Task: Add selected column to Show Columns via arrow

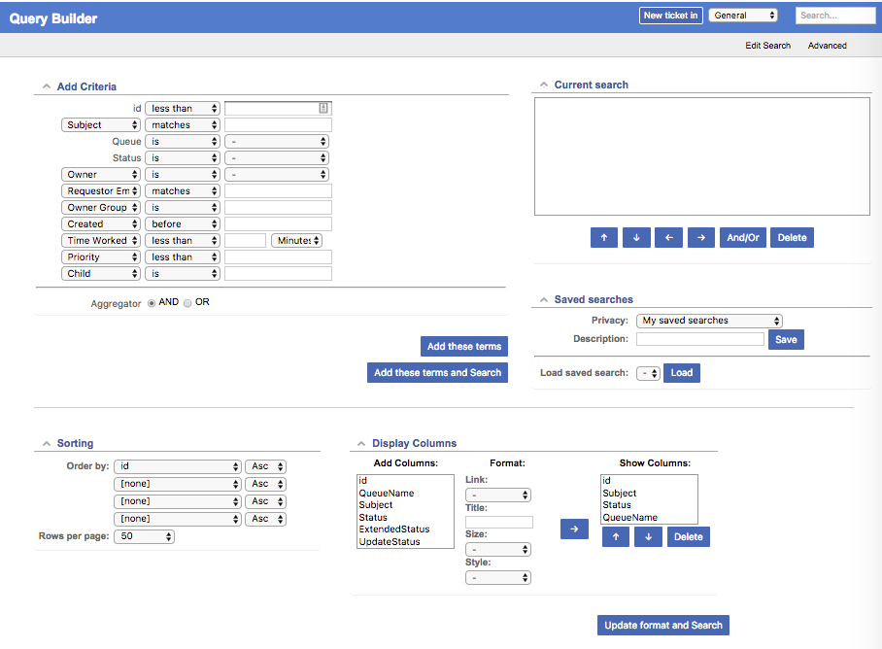Action: pyautogui.click(x=573, y=529)
